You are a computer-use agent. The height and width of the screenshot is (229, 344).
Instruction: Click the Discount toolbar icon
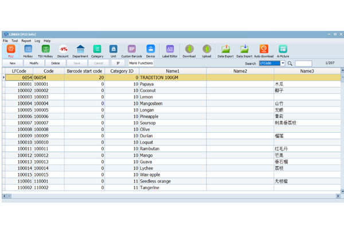point(63,50)
